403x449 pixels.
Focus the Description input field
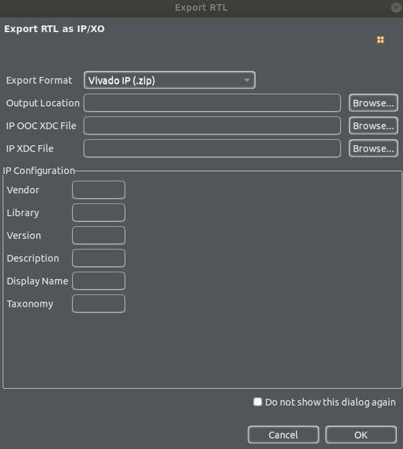coord(98,258)
